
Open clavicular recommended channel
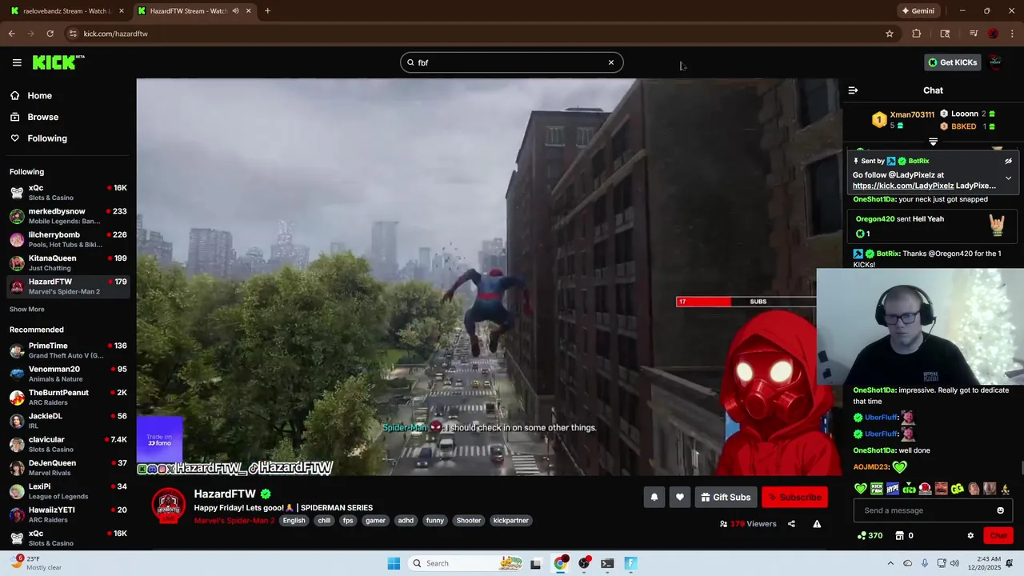click(68, 444)
